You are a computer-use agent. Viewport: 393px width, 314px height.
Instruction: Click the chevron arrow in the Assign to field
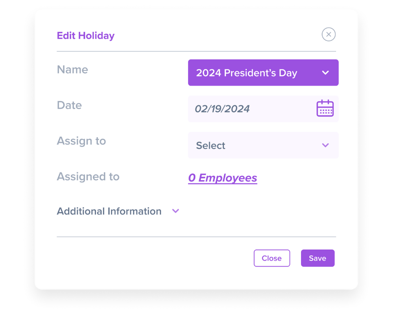tap(325, 145)
